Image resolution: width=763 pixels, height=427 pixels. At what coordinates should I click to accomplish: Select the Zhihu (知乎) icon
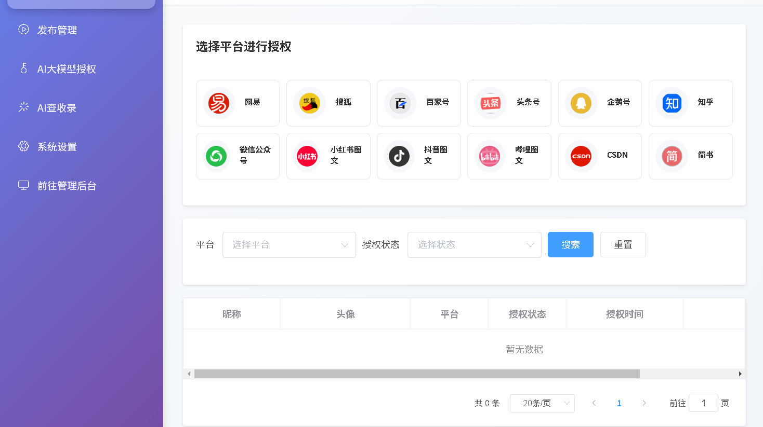[x=672, y=103]
